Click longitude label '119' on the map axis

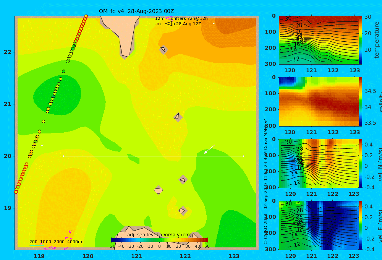pyautogui.click(x=39, y=256)
